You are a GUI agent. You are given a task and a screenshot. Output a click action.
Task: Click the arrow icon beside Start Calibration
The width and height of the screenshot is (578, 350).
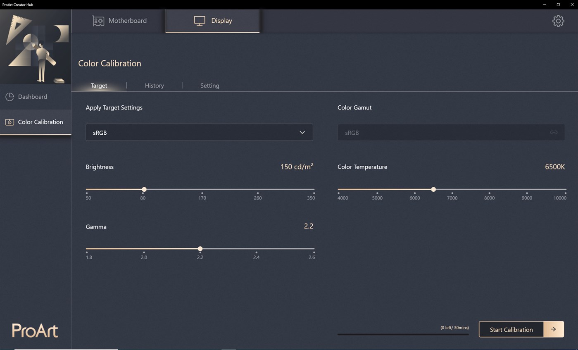(554, 329)
